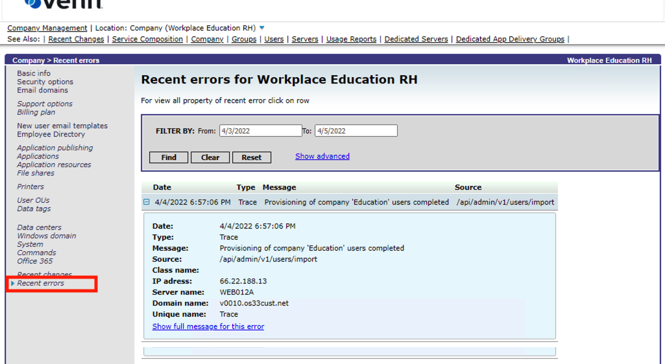The image size is (665, 364).
Task: Click the From date field
Action: click(x=260, y=131)
